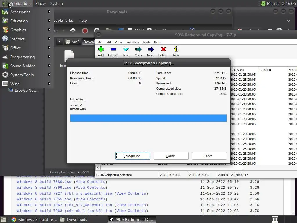The width and height of the screenshot is (297, 223).
Task: Expand the Graphics submenu arrow
Action: click(x=49, y=30)
